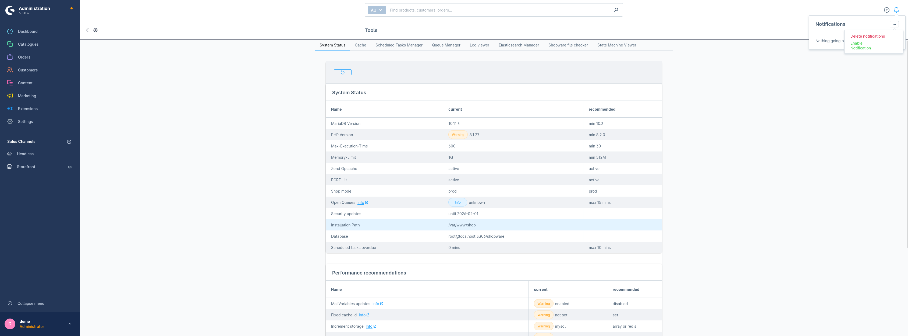Click the '10.11.6' MariaDB version value

point(454,124)
